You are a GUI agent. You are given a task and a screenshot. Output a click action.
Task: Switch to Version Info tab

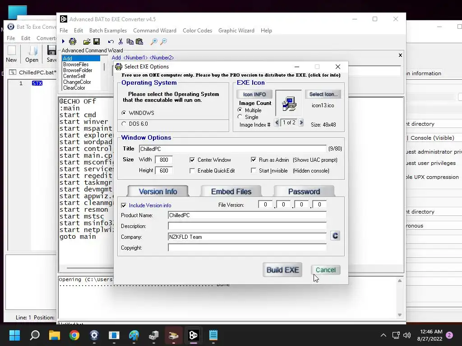158,191
